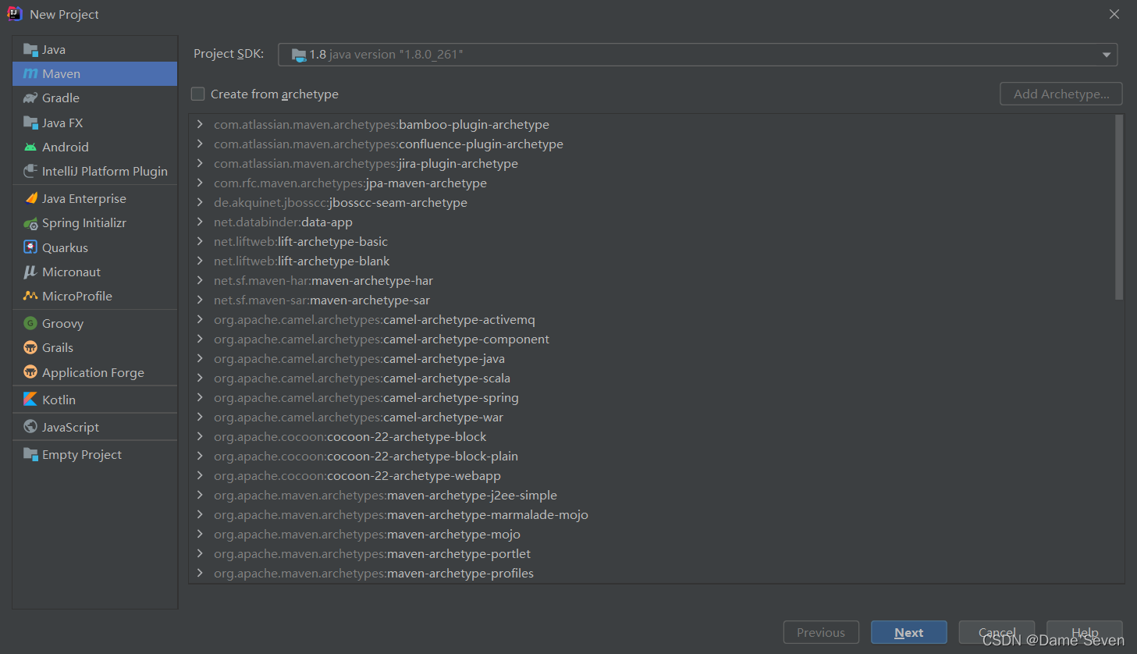Click the Groovy green icon
The height and width of the screenshot is (654, 1137).
(x=30, y=323)
